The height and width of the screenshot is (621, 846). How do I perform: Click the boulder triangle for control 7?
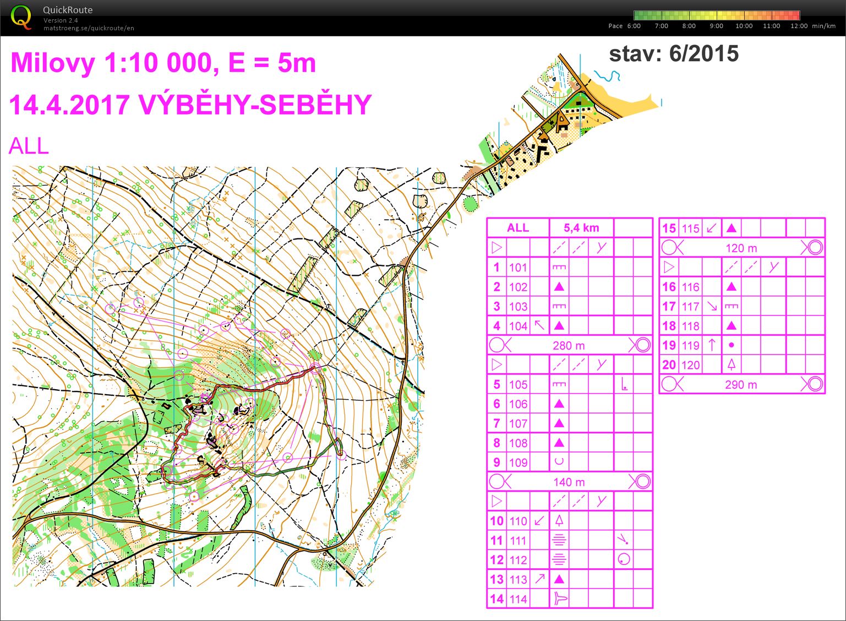pyautogui.click(x=559, y=423)
